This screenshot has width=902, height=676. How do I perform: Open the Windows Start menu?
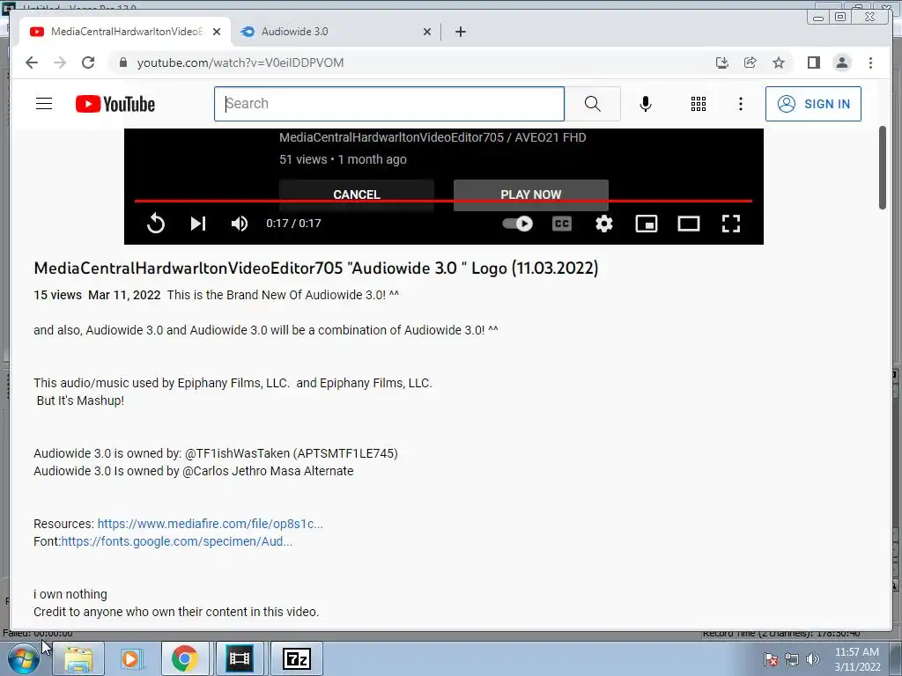[24, 658]
